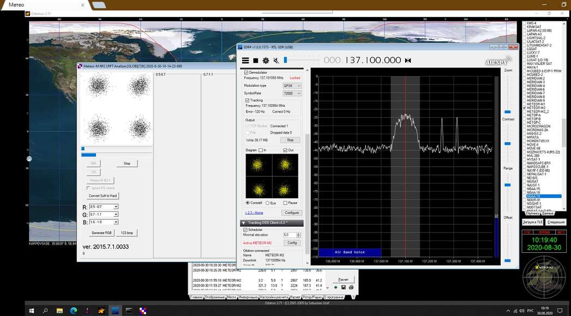Screen dimensions: 571x316
Task: Select the Constell radio button
Action: coord(248,203)
